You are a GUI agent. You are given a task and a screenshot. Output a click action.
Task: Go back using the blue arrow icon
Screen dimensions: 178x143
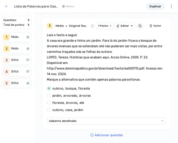[6, 6]
